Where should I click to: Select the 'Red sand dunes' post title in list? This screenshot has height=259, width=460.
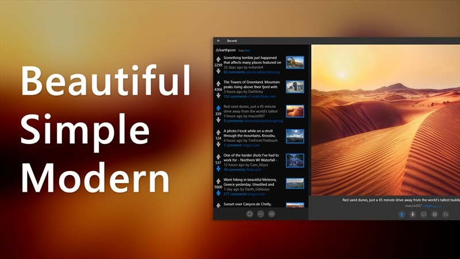[251, 109]
